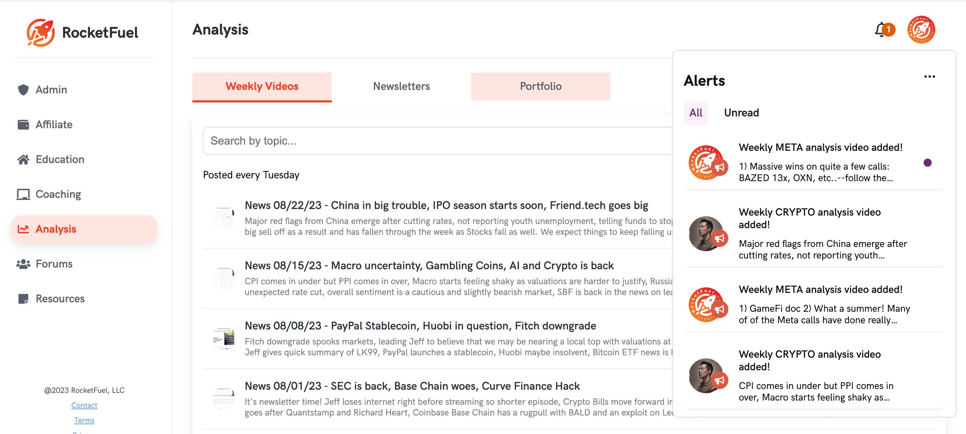The width and height of the screenshot is (966, 434).
Task: Click the Coaching laptop icon
Action: 23,194
